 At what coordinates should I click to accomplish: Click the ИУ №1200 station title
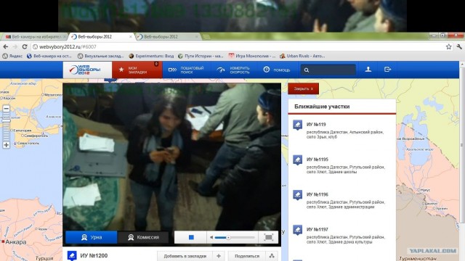(x=94, y=256)
